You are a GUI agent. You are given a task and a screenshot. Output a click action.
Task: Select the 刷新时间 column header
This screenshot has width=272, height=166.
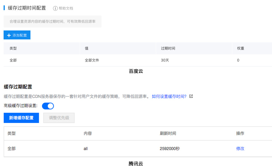[168, 133]
